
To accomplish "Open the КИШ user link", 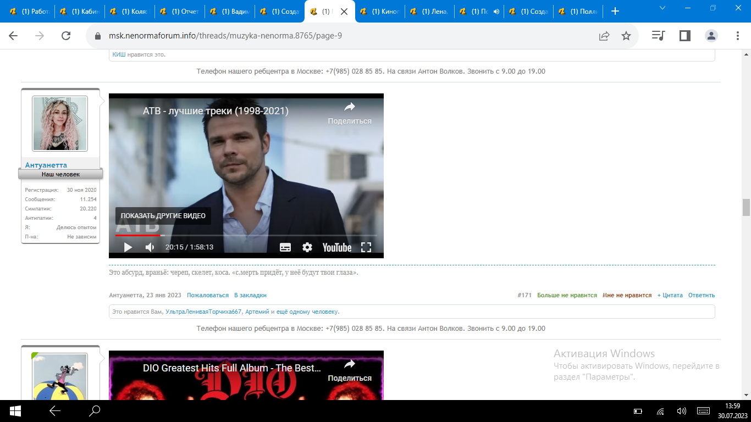I will pos(119,54).
